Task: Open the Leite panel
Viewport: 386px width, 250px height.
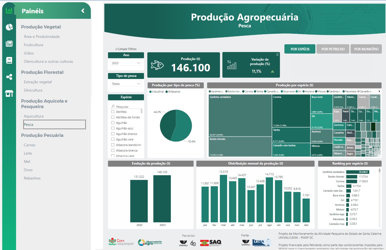Action: 28,153
